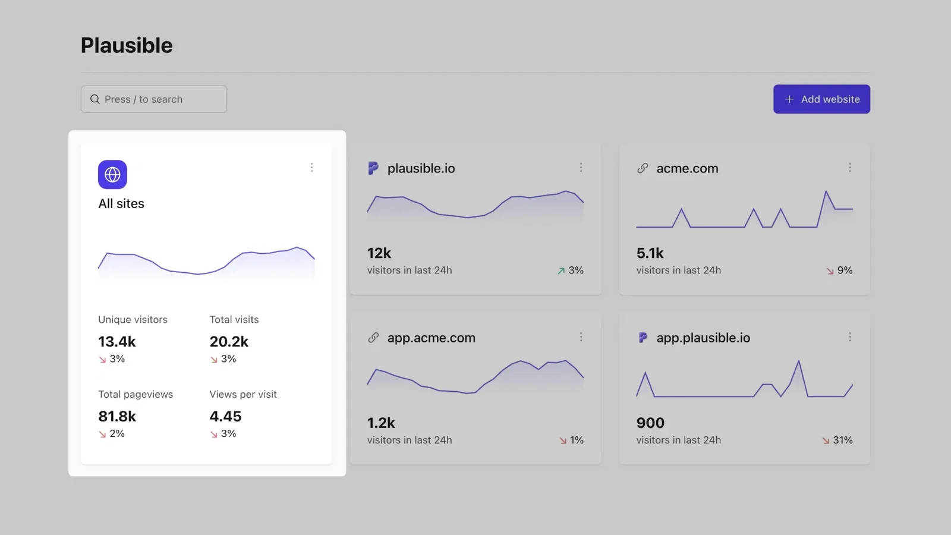Image resolution: width=951 pixels, height=535 pixels.
Task: Open the options menu on the All sites card
Action: [x=312, y=168]
